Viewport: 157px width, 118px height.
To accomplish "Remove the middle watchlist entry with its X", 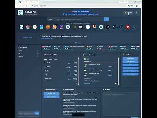I will pos(38,54).
